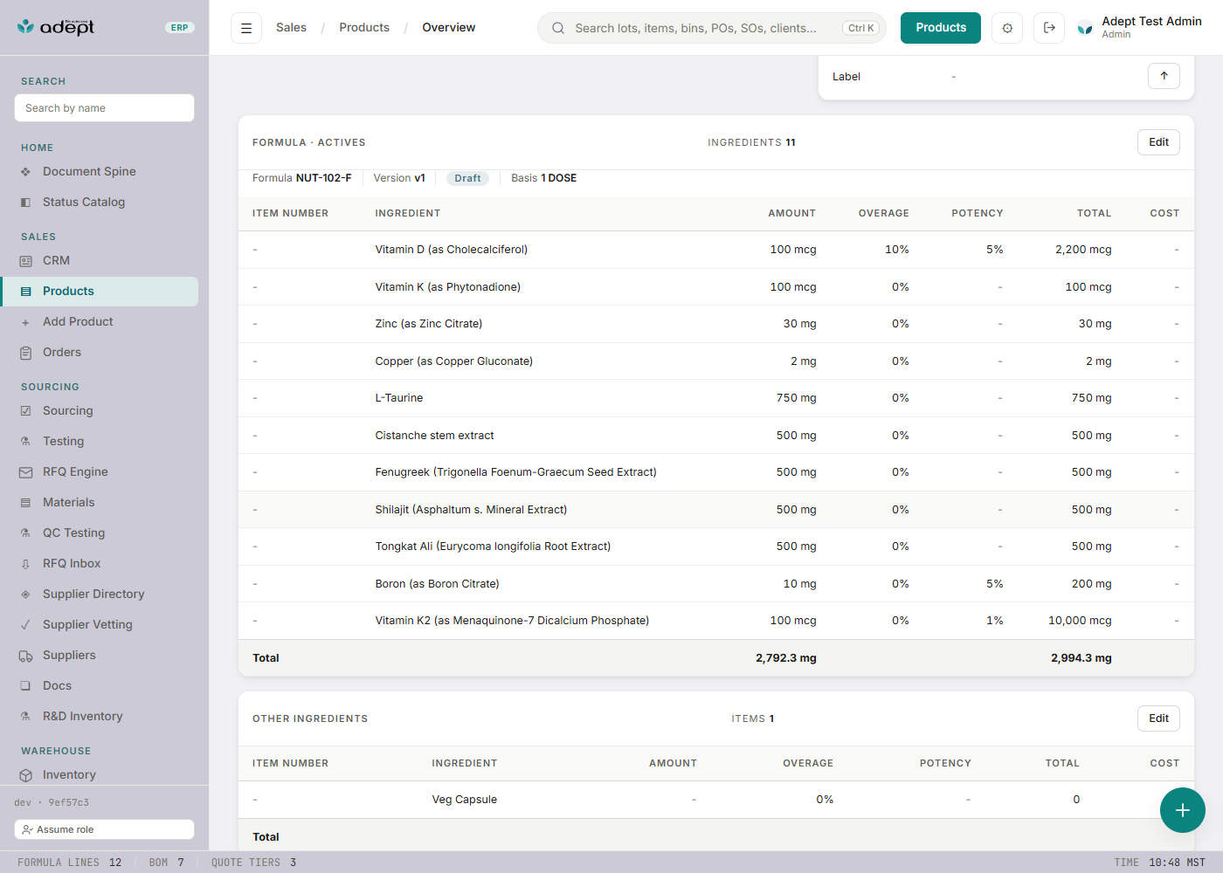Click the Boron (as Boron Citrate) row
The height and width of the screenshot is (873, 1223).
coord(716,584)
